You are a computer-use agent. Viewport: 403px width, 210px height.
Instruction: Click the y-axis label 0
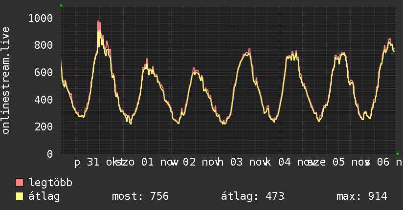50,154
